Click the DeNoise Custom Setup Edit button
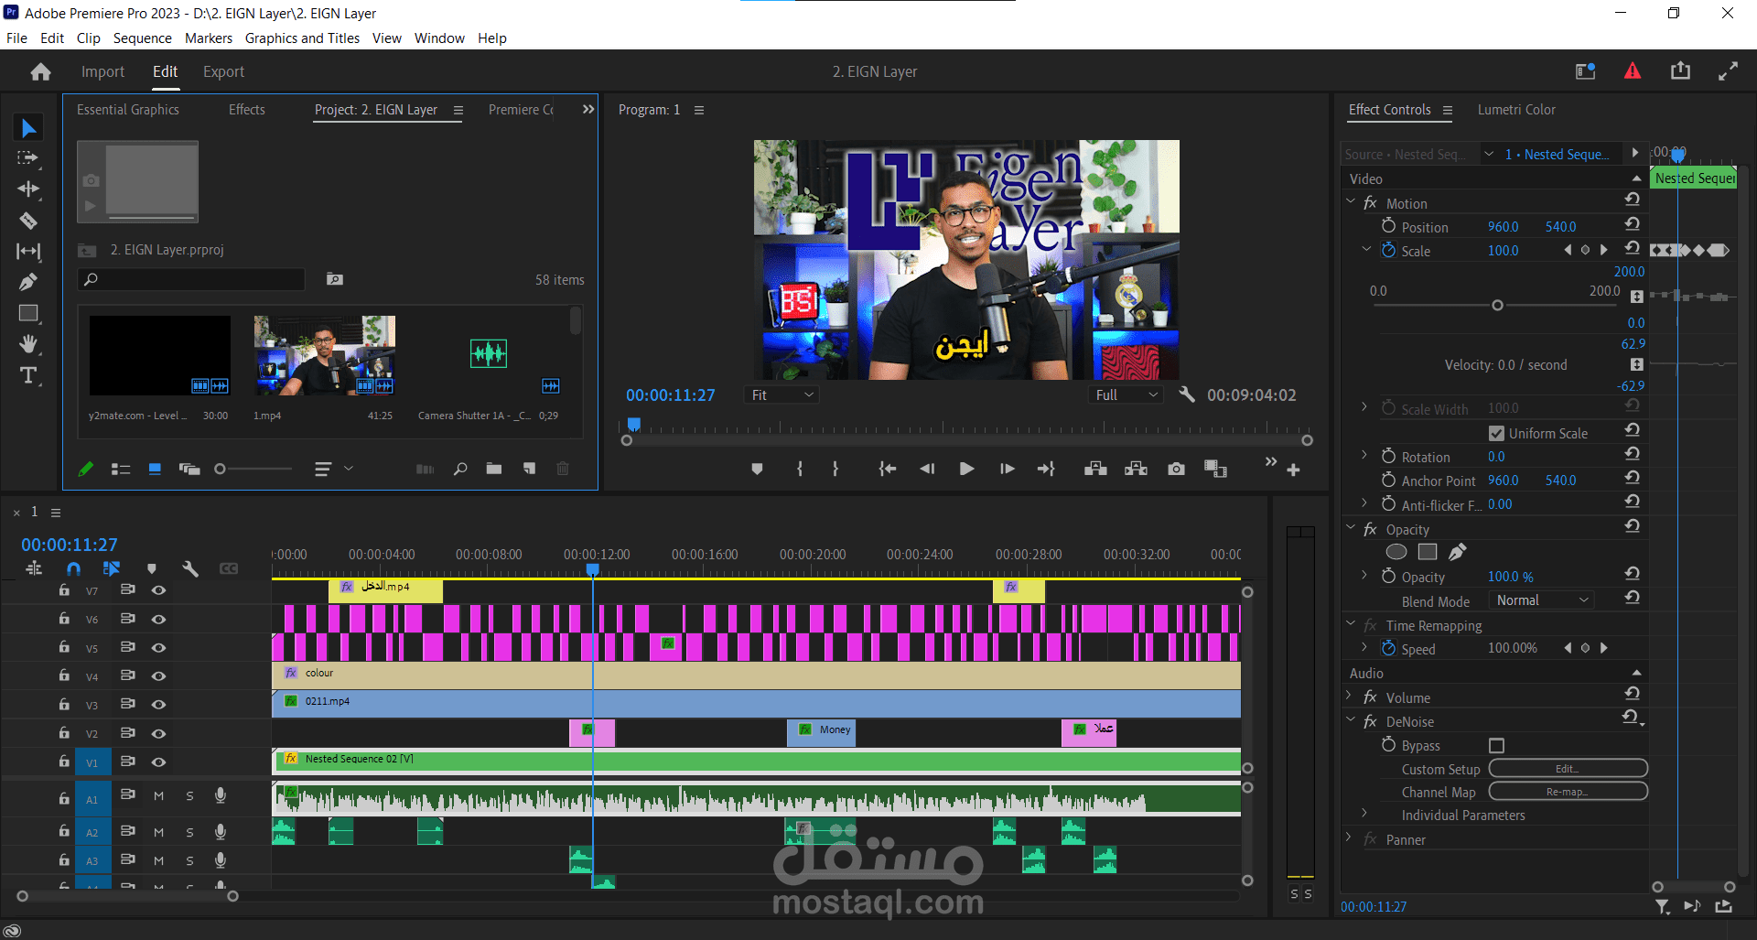1757x940 pixels. coord(1568,769)
